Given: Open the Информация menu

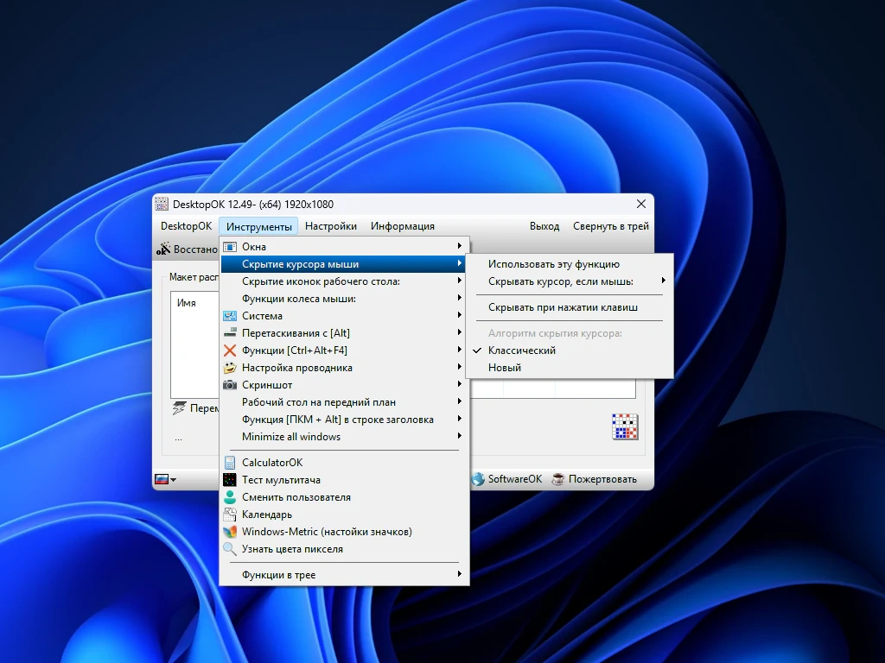Looking at the screenshot, I should pyautogui.click(x=402, y=226).
